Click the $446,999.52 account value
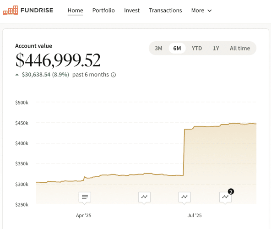The width and height of the screenshot is (271, 229). (58, 60)
